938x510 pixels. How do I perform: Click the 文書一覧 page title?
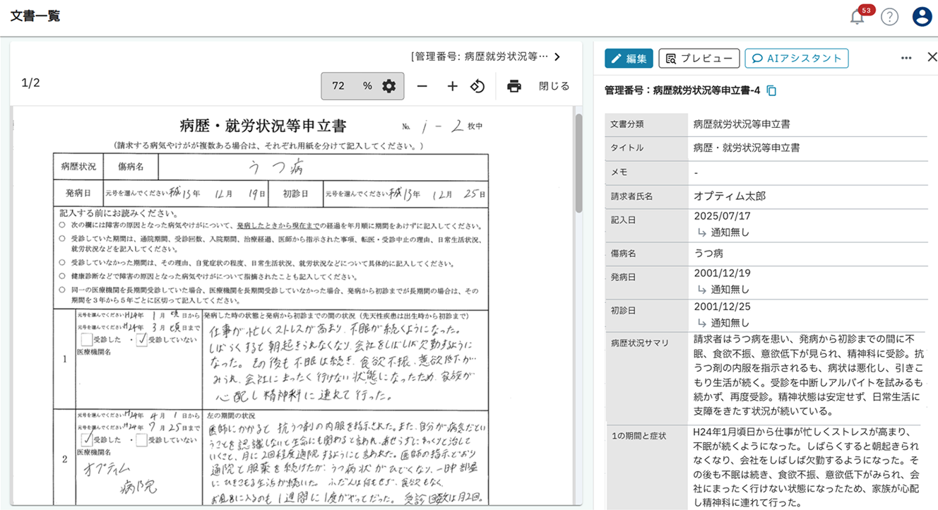pyautogui.click(x=35, y=17)
